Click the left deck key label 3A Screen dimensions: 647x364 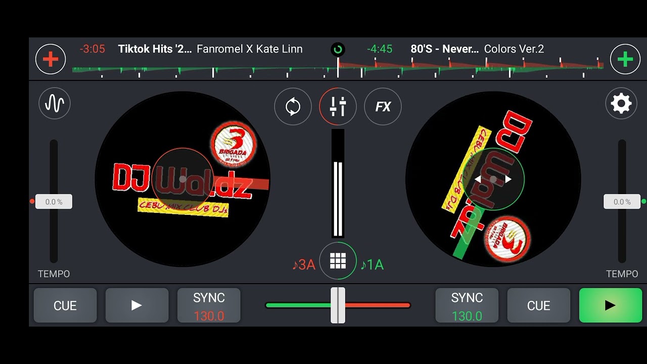tap(304, 264)
